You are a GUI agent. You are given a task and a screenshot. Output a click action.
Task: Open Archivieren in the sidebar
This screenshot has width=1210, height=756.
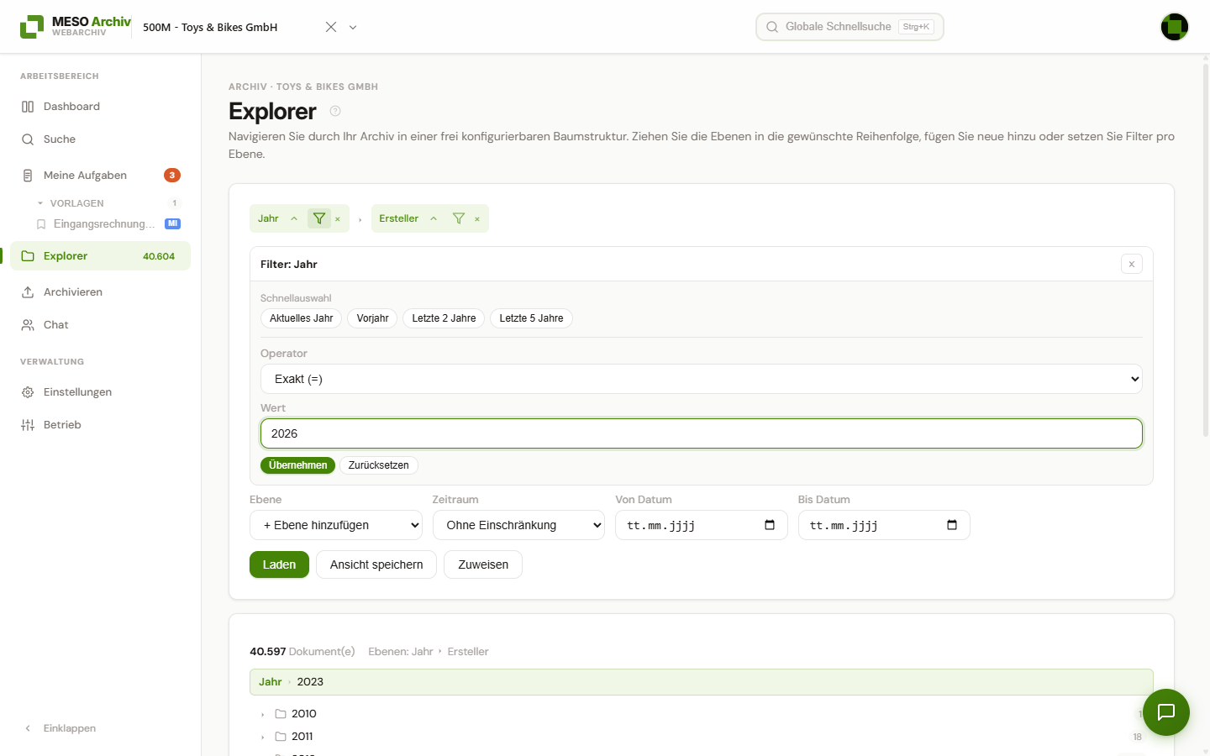coord(101,292)
